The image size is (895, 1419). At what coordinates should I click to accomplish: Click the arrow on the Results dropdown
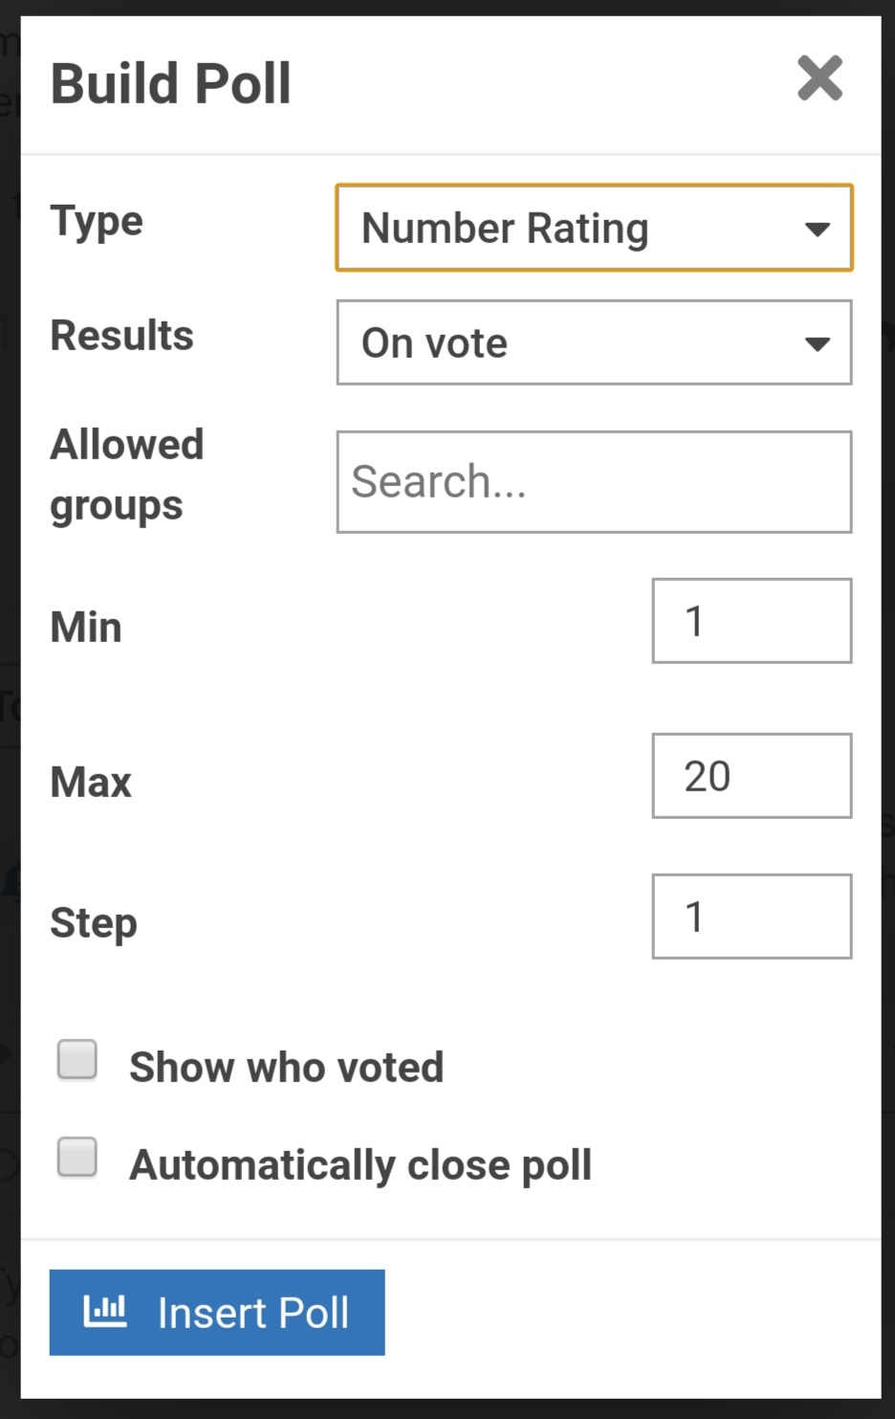pyautogui.click(x=817, y=344)
